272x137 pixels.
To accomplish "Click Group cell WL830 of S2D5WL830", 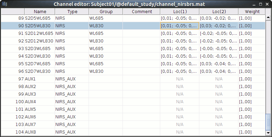I will [106, 26].
